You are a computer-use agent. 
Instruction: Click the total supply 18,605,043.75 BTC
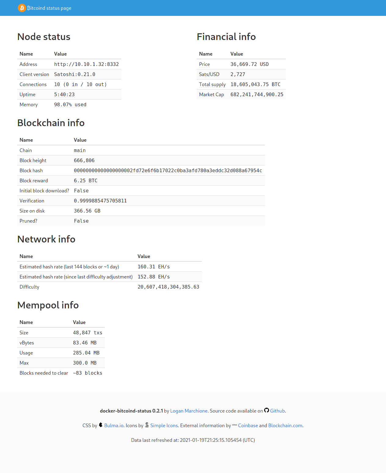[x=255, y=84]
